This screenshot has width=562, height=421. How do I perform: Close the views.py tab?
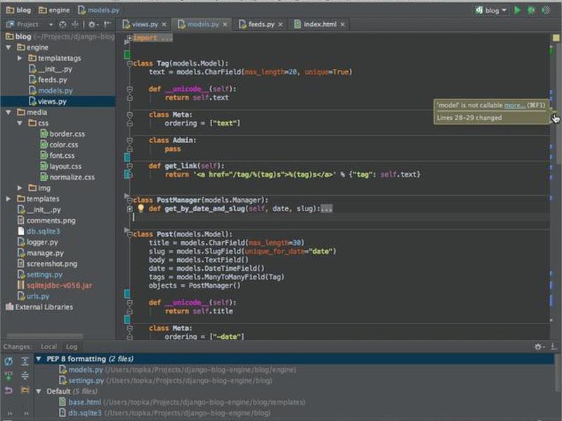(x=164, y=25)
